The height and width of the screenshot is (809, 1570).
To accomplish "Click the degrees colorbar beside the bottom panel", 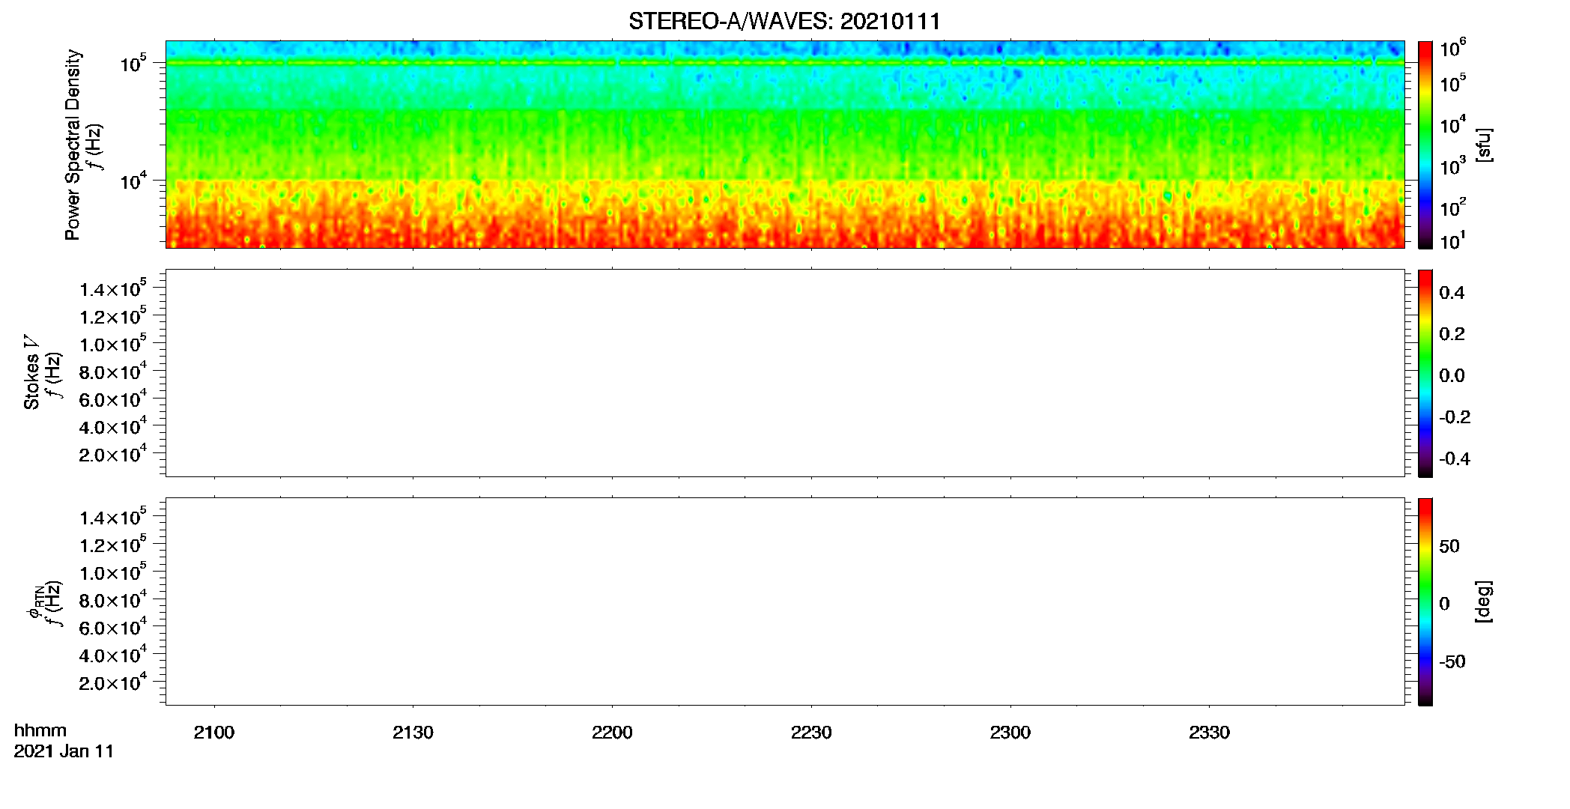I will (1425, 602).
